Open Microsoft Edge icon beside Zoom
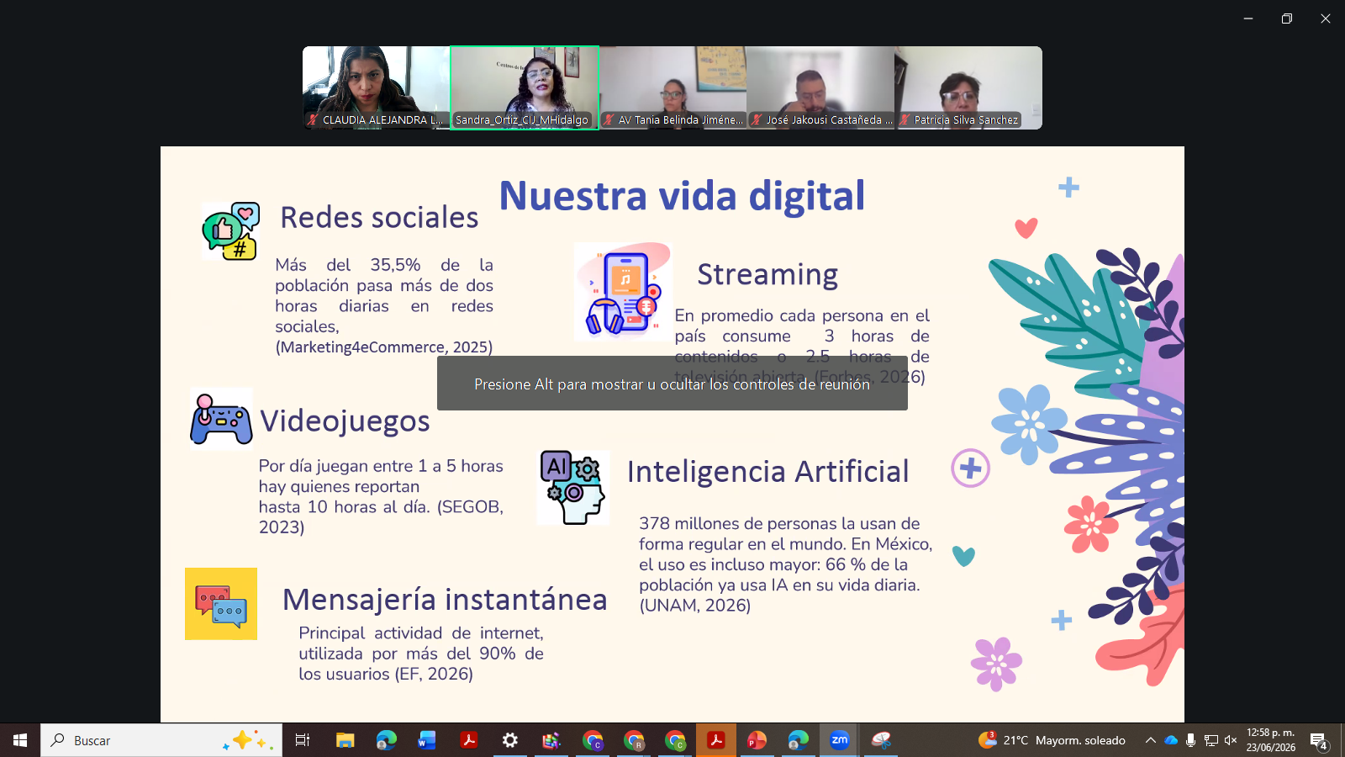1345x757 pixels. click(799, 740)
